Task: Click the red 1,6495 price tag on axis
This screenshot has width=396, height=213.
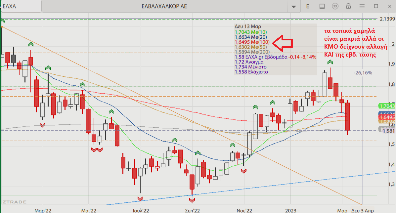Action: (x=386, y=117)
